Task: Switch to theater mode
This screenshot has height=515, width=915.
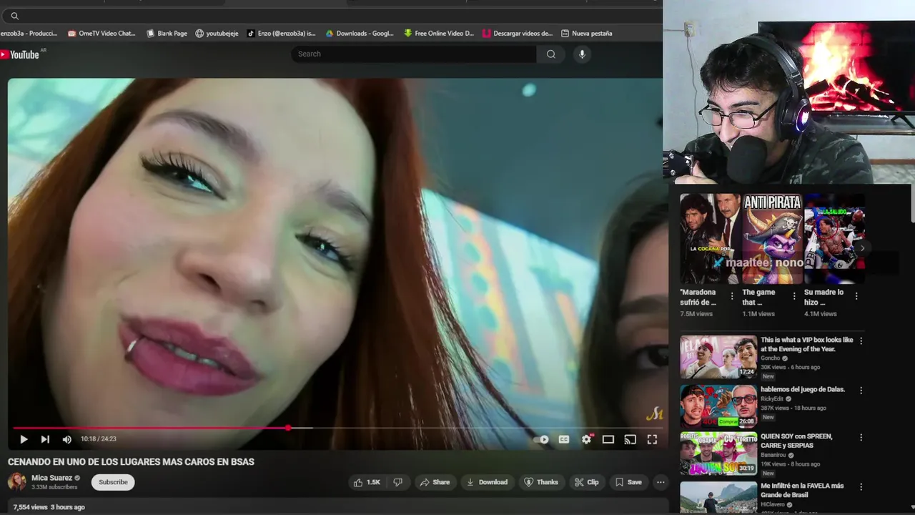Action: (608, 439)
